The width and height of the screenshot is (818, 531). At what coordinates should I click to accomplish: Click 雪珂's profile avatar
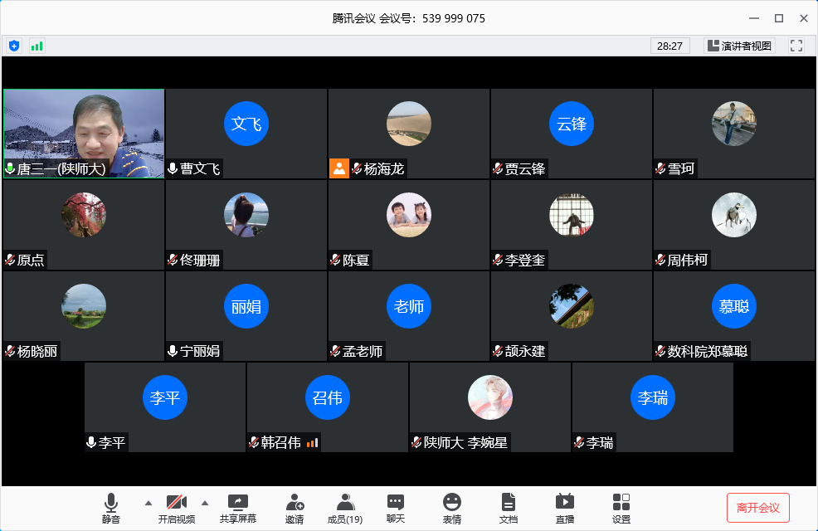(734, 124)
